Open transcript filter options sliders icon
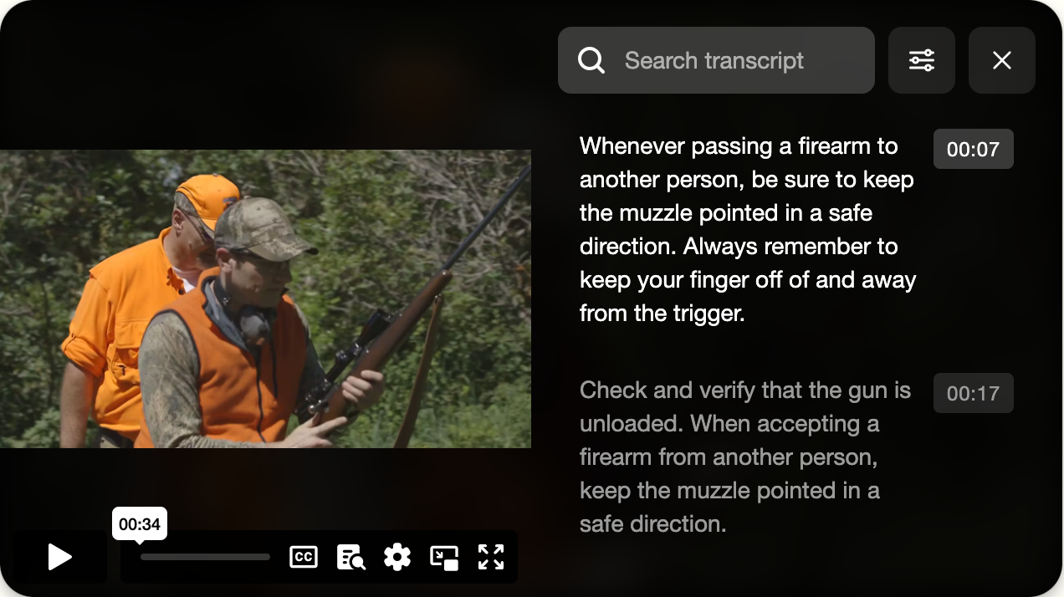The width and height of the screenshot is (1064, 597). point(922,60)
